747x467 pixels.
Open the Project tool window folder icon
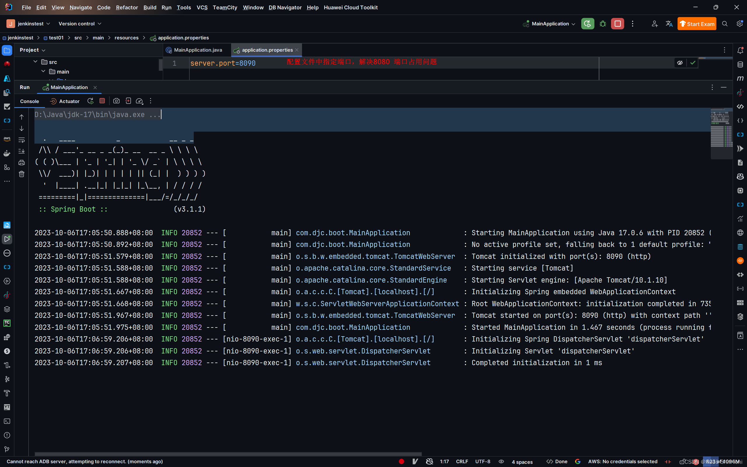[x=7, y=50]
